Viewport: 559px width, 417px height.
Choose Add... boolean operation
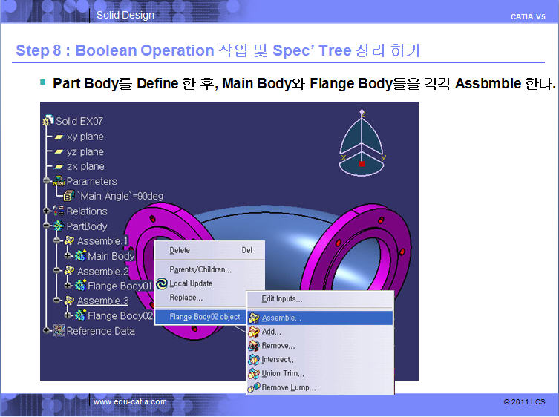pyautogui.click(x=320, y=332)
